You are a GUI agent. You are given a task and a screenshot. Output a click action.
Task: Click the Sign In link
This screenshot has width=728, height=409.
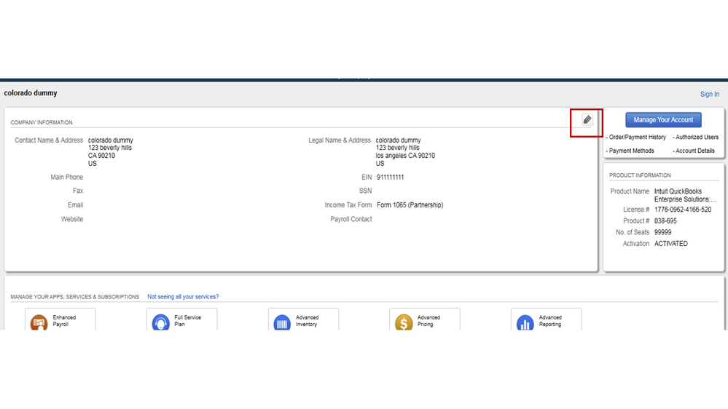click(x=710, y=94)
